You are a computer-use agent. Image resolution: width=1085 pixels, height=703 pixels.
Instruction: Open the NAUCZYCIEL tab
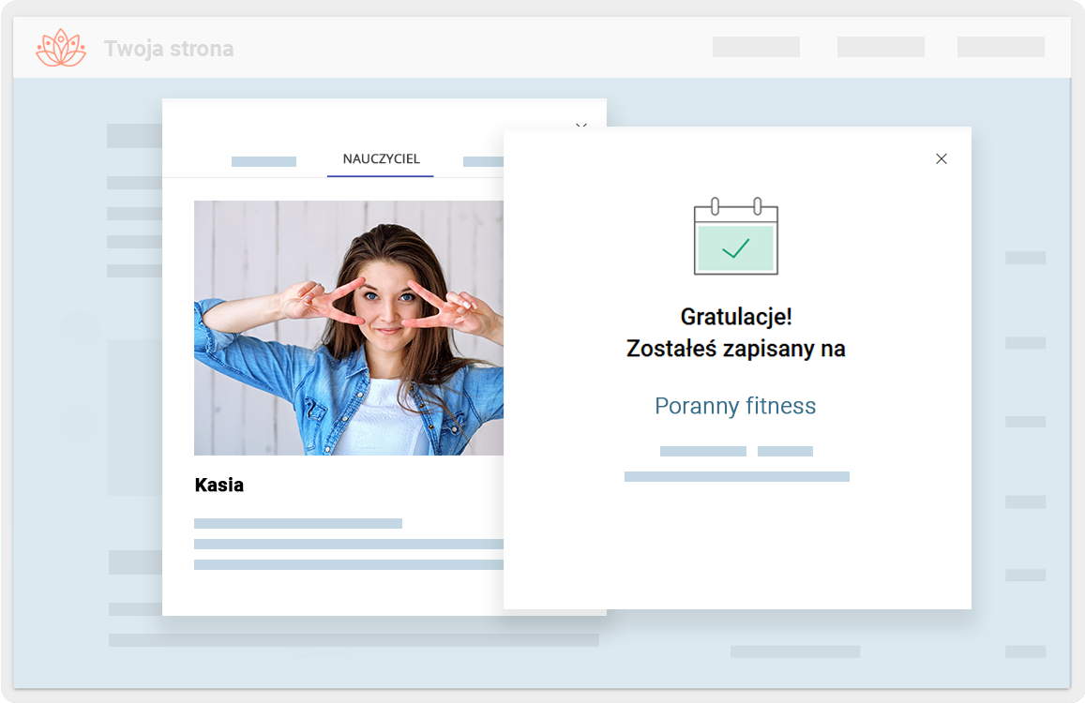point(381,159)
